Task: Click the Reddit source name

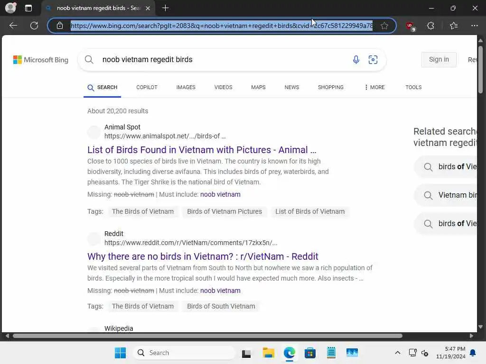Action: click(114, 234)
